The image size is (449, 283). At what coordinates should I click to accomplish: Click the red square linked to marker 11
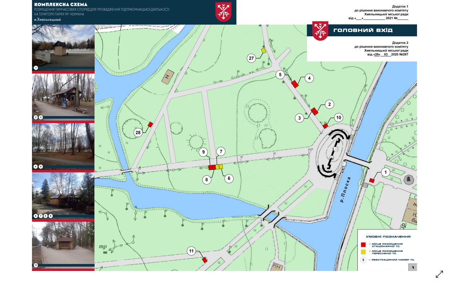[x=205, y=260]
